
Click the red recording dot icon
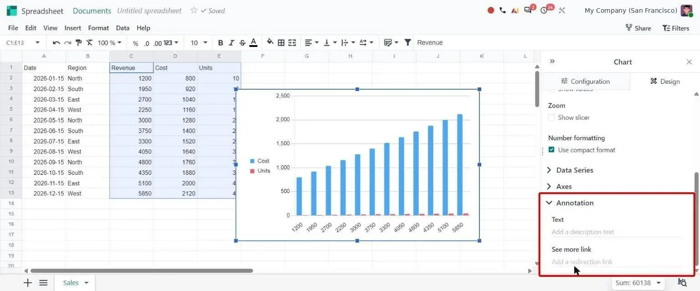pyautogui.click(x=491, y=10)
